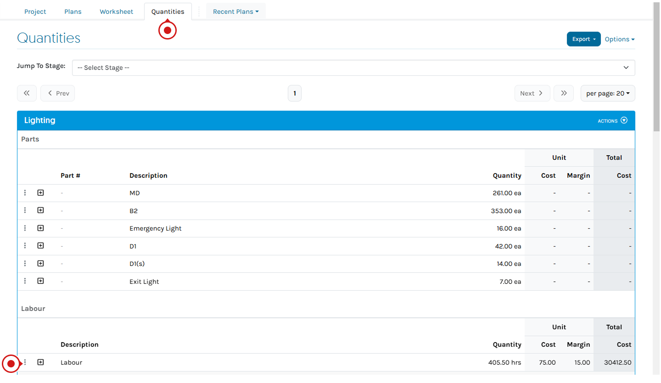Expand the Labour row details
Viewport: 661px width, 383px height.
click(x=40, y=362)
